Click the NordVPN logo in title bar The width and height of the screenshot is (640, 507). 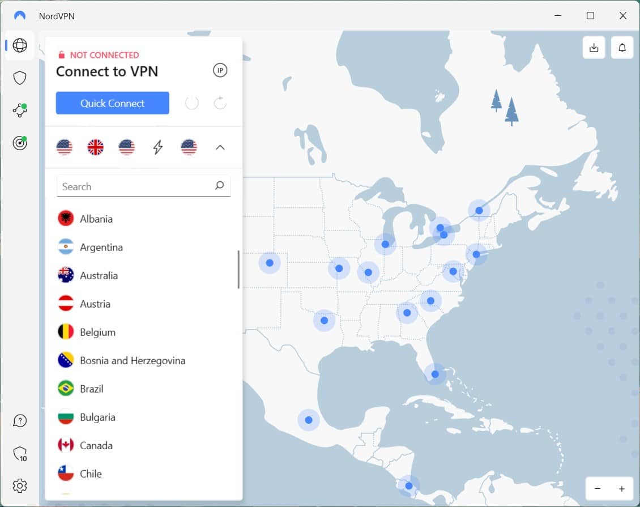click(20, 16)
